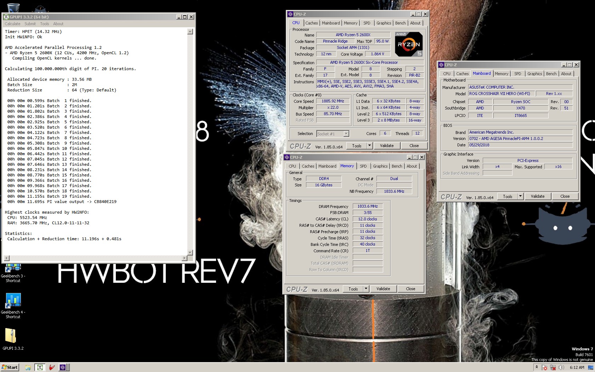The height and width of the screenshot is (372, 595).
Task: Switch to Memory tab in Mainboard CPU-Z window
Action: point(501,74)
